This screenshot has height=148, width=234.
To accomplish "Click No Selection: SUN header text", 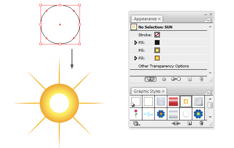I will pyautogui.click(x=155, y=27).
